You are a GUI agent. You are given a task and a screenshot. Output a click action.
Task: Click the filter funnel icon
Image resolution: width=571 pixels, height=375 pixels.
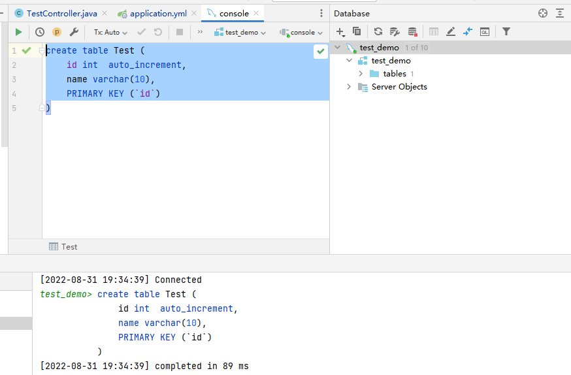[x=506, y=31]
